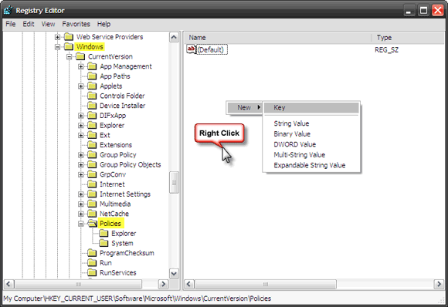Click the Device Installer folder icon
Image resolution: width=448 pixels, height=307 pixels.
pos(92,106)
